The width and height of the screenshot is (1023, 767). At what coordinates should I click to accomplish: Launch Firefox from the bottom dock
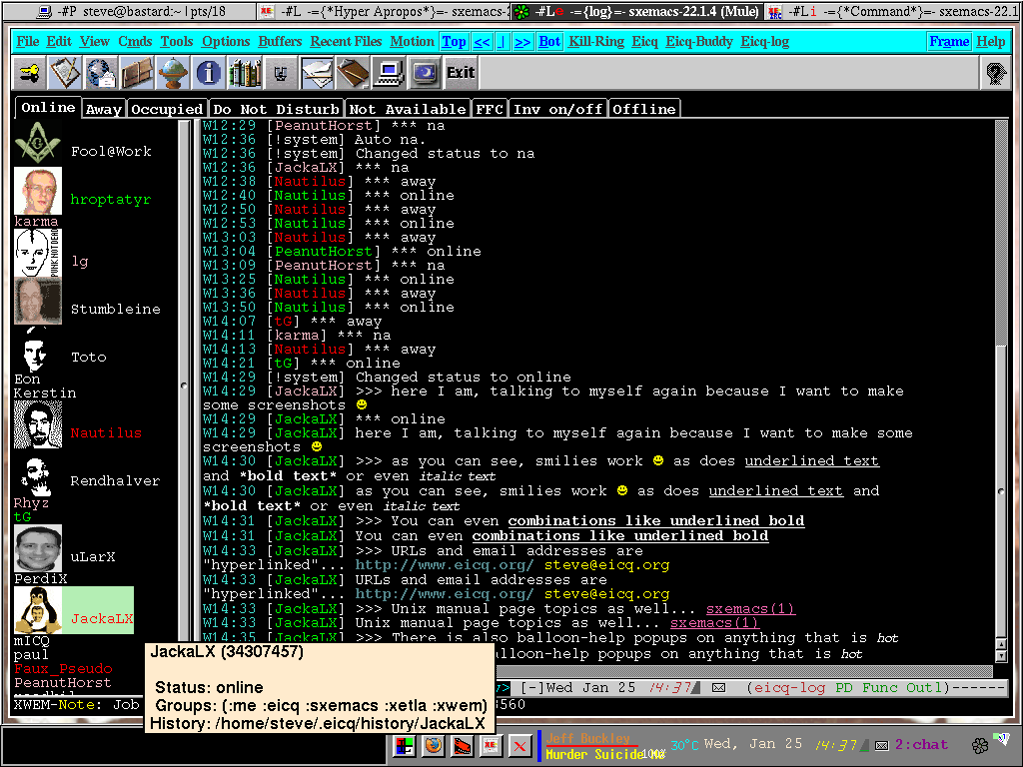point(434,745)
